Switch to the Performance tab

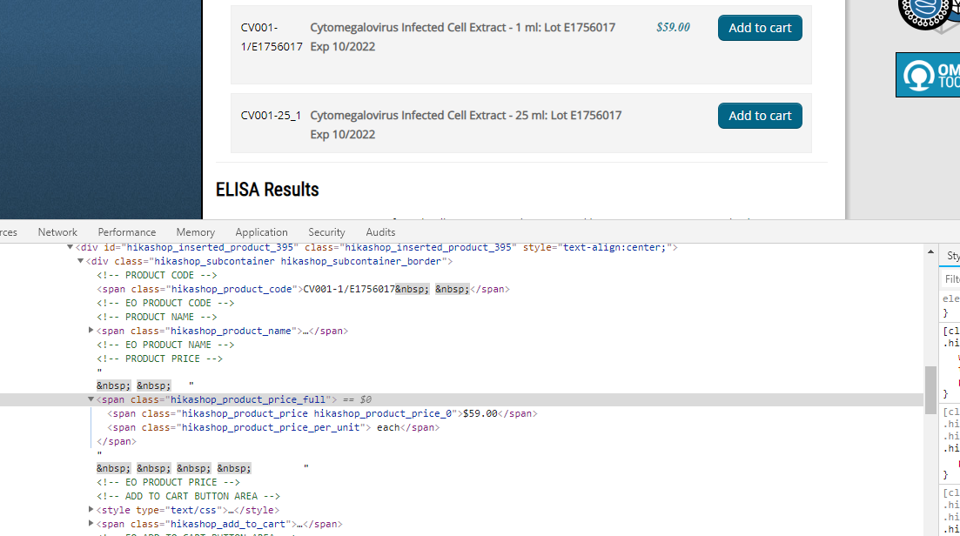point(127,232)
